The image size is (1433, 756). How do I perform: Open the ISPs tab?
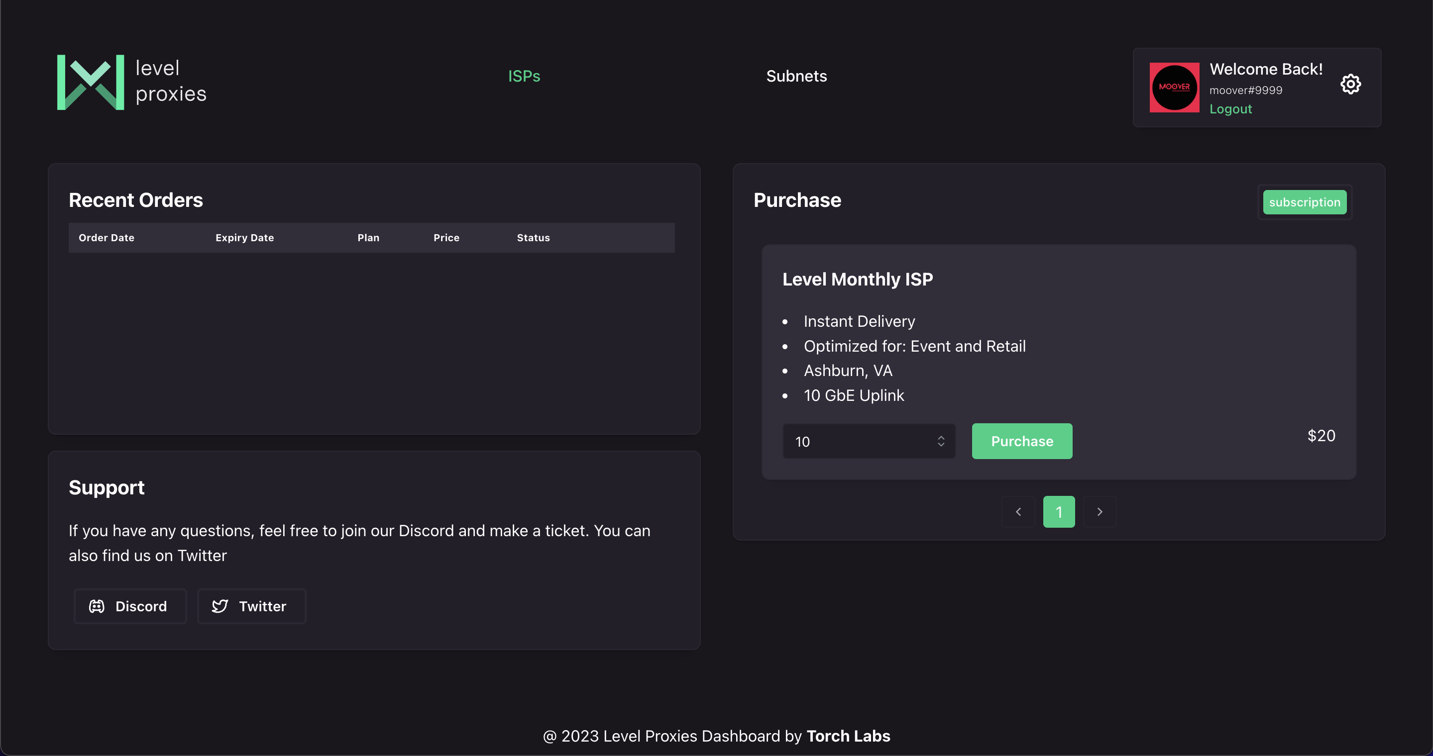tap(524, 76)
